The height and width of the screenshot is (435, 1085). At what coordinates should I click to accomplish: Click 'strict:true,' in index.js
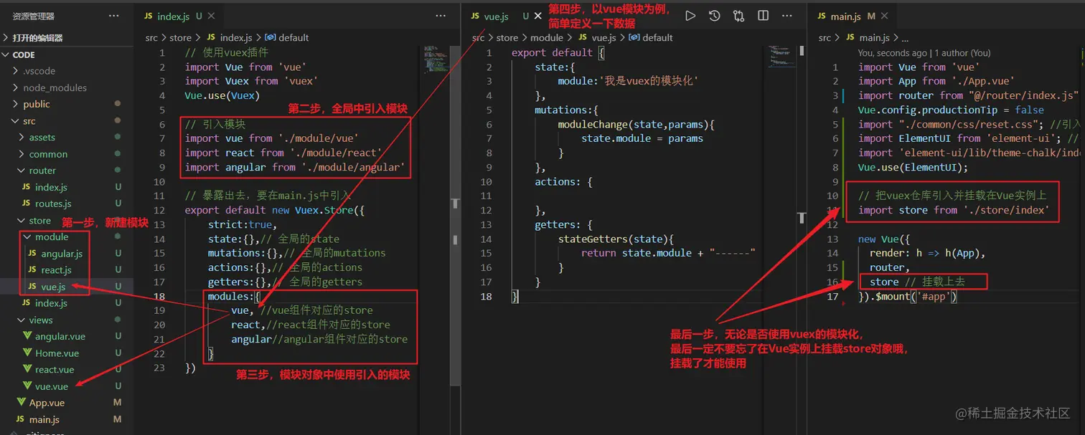[240, 224]
